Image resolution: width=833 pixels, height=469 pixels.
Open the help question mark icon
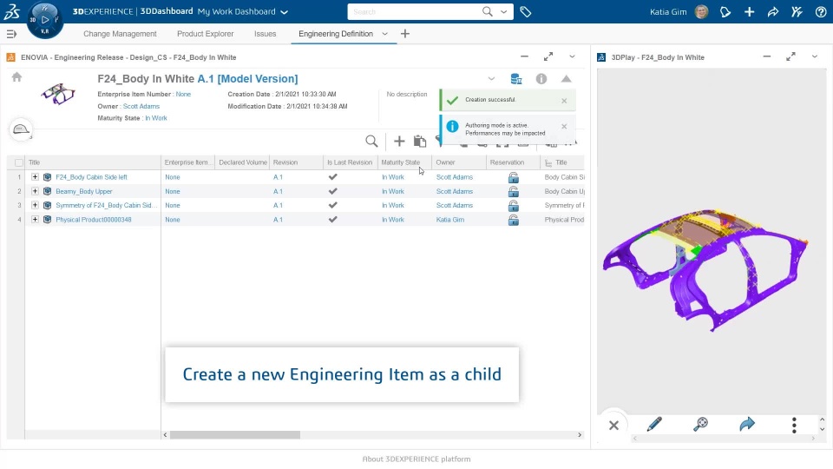[821, 12]
